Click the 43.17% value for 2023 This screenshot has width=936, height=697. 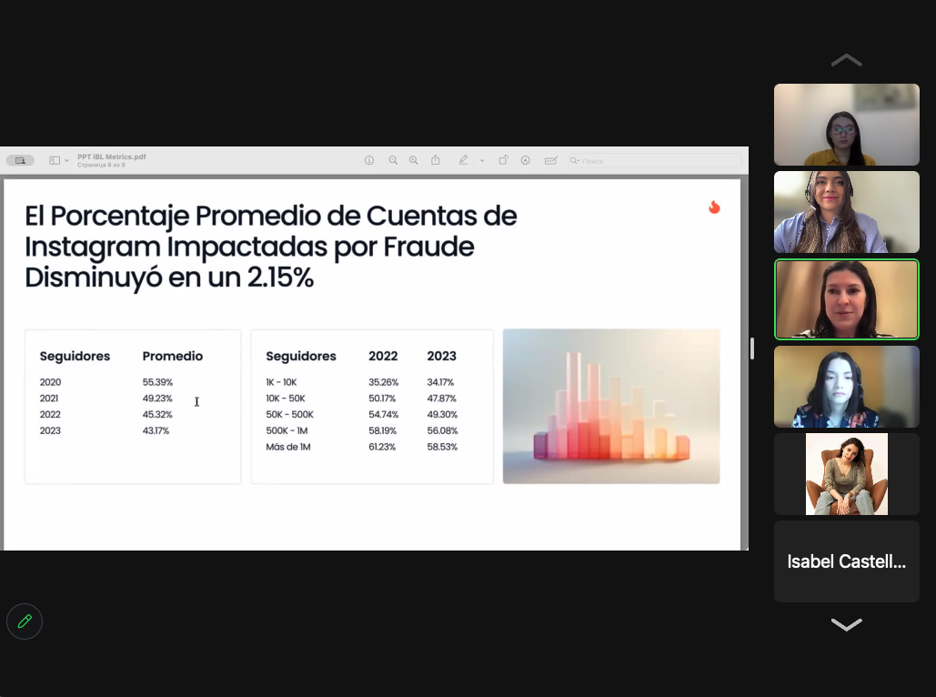point(156,430)
